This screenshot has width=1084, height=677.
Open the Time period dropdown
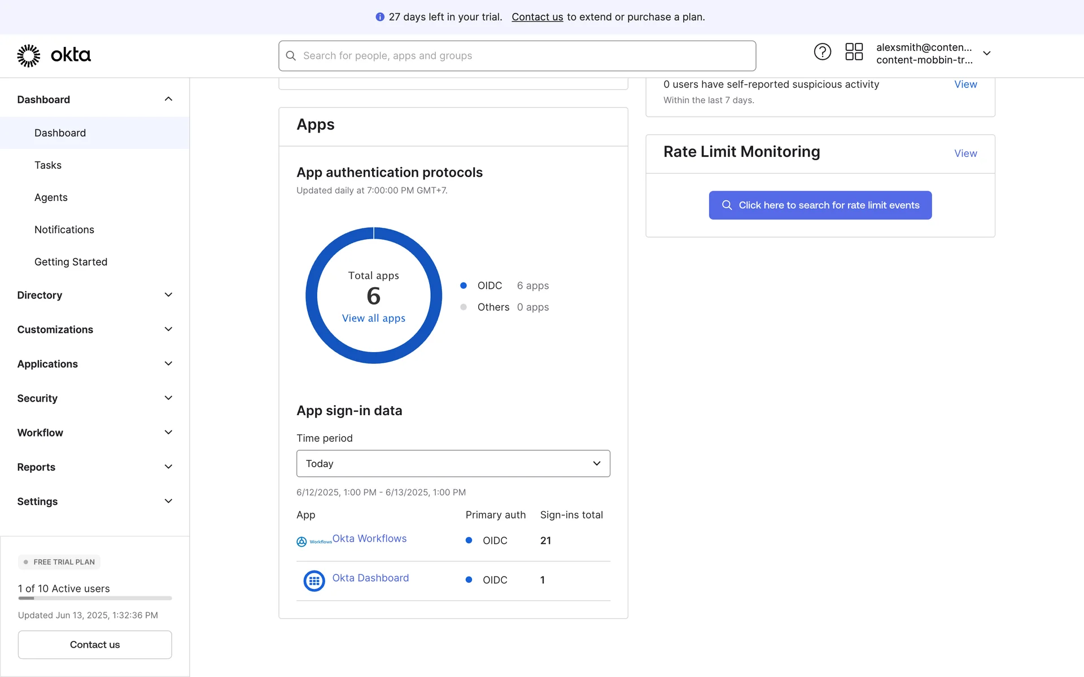pyautogui.click(x=453, y=464)
